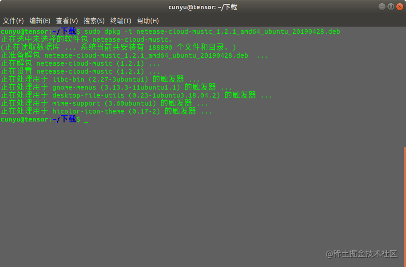406x267 pixels.
Task: Open the 查看(V) menu
Action: tap(67, 21)
